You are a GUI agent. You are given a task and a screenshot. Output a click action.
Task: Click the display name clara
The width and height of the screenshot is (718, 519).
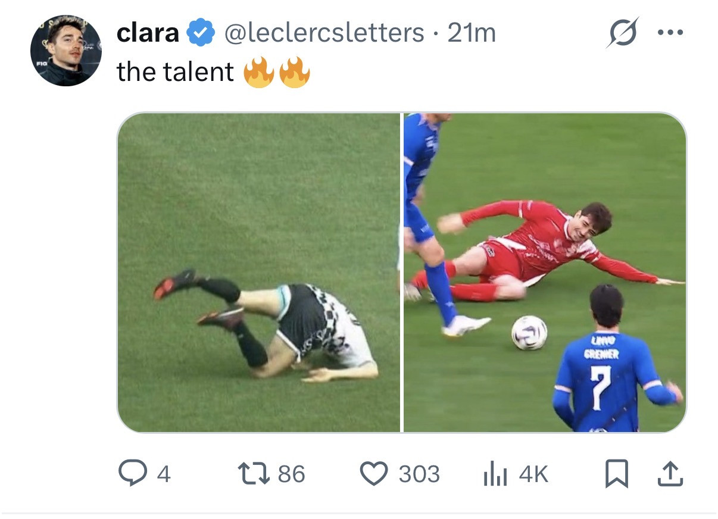coord(148,33)
